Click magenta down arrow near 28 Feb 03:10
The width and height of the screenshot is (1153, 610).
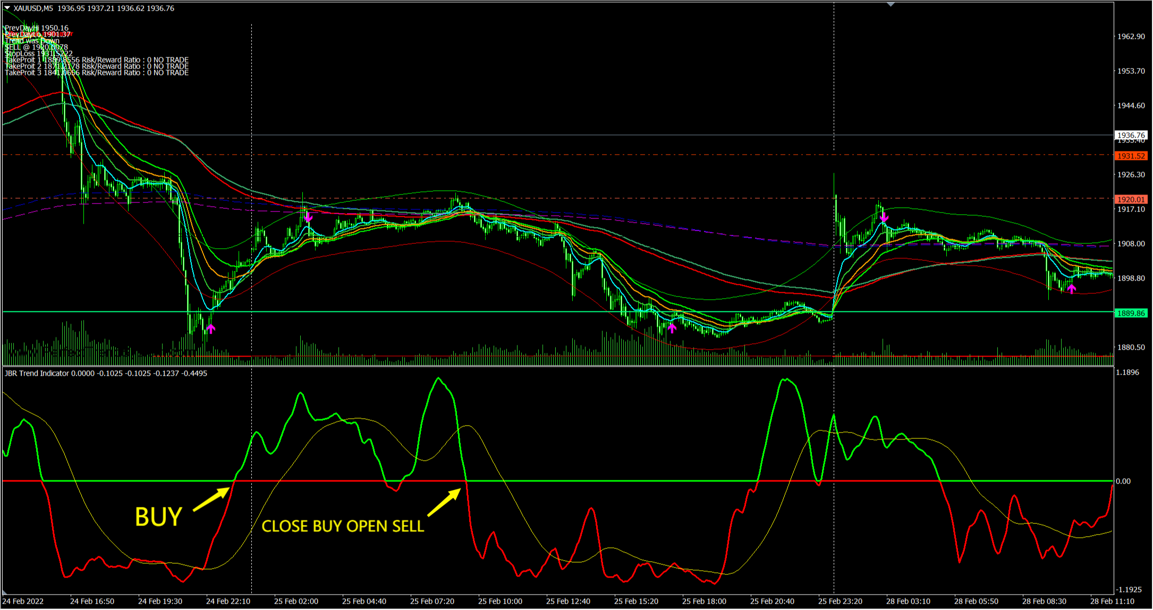[884, 217]
